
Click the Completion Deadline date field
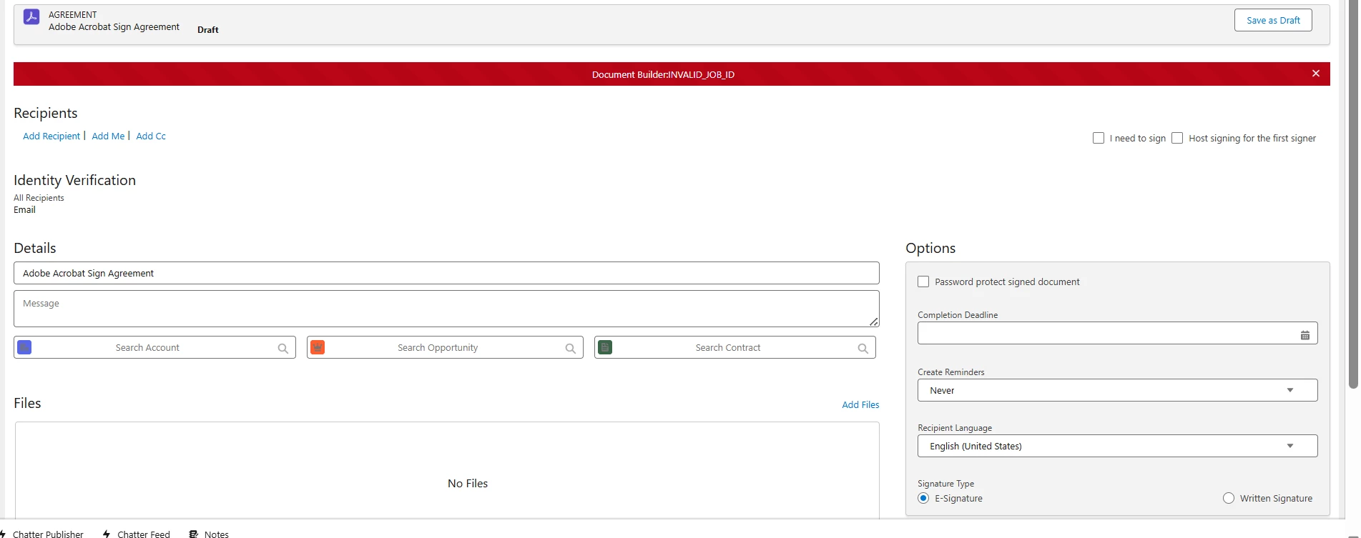(x=1117, y=333)
